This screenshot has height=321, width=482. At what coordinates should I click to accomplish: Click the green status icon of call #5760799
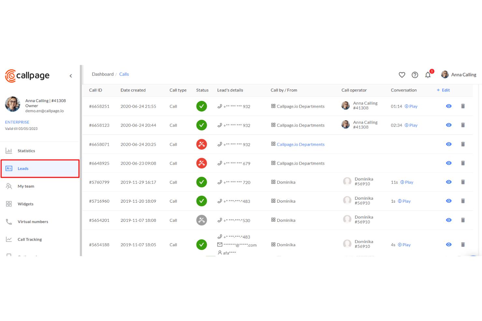(x=202, y=182)
